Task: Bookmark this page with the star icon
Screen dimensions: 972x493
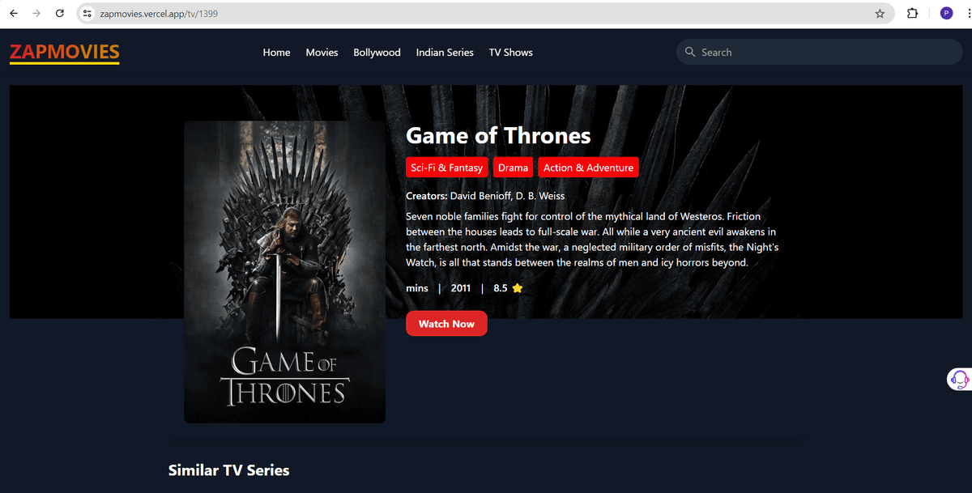Action: 880,14
